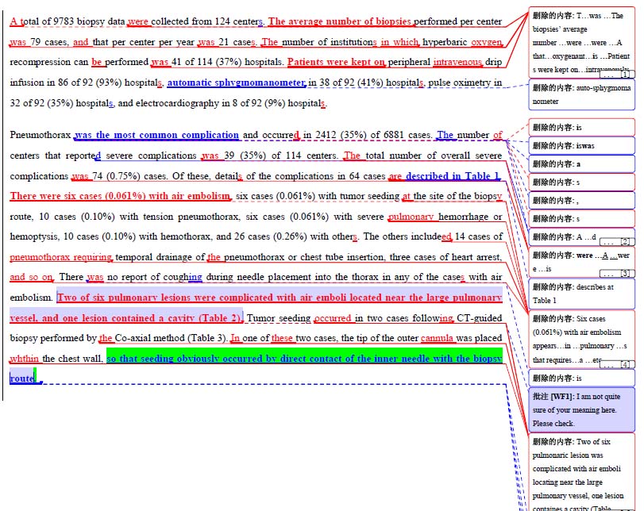Screen dimensions: 644x511
Task: Click the inserted text 'automatic sphygmomanometer'
Action: pos(236,83)
